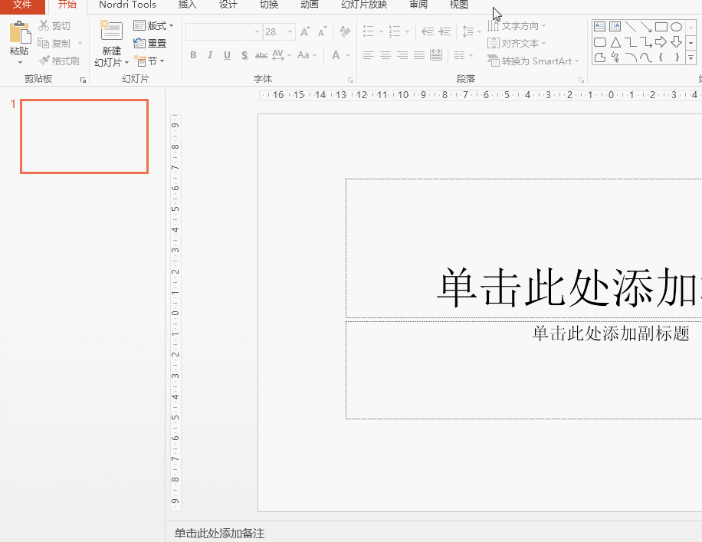Image resolution: width=702 pixels, height=542 pixels.
Task: Expand the font size dropdown
Action: [289, 32]
